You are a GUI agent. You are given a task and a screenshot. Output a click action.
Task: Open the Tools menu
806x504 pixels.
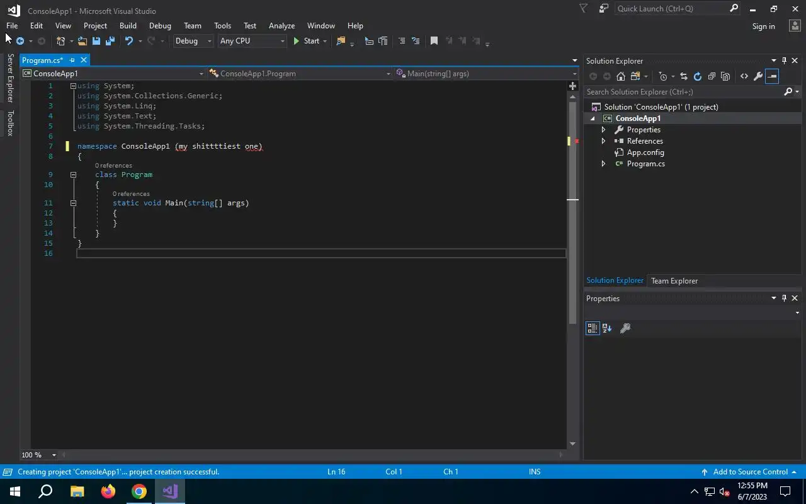(x=222, y=26)
